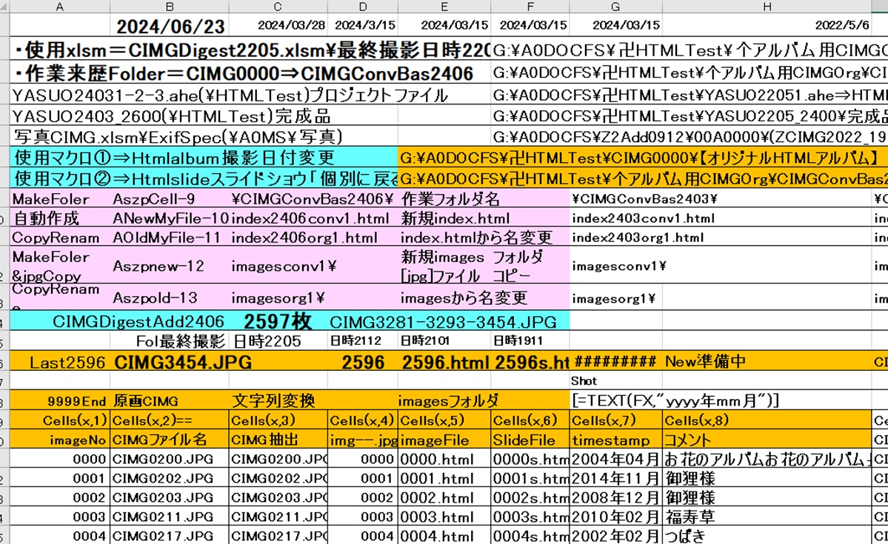Select column E header
This screenshot has height=544, width=888.
coord(444,7)
